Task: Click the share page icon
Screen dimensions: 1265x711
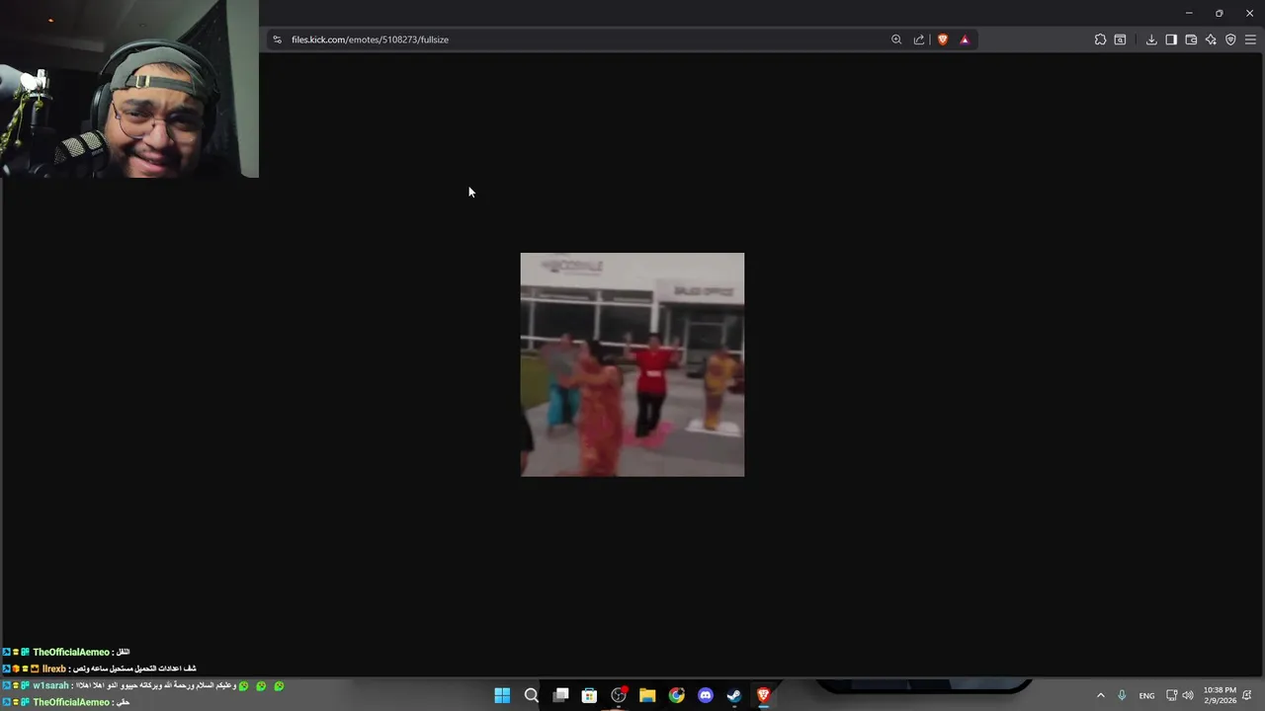Action: point(919,39)
